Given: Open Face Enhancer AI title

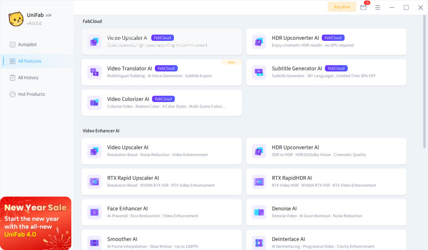Looking at the screenshot, I should (x=127, y=209).
